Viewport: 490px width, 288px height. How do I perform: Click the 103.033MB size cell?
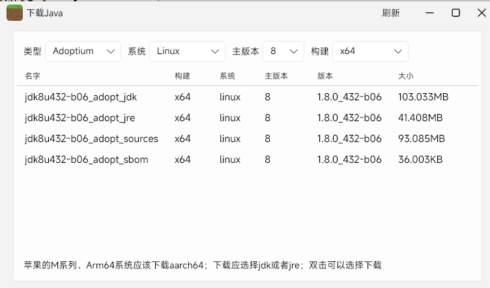(423, 97)
